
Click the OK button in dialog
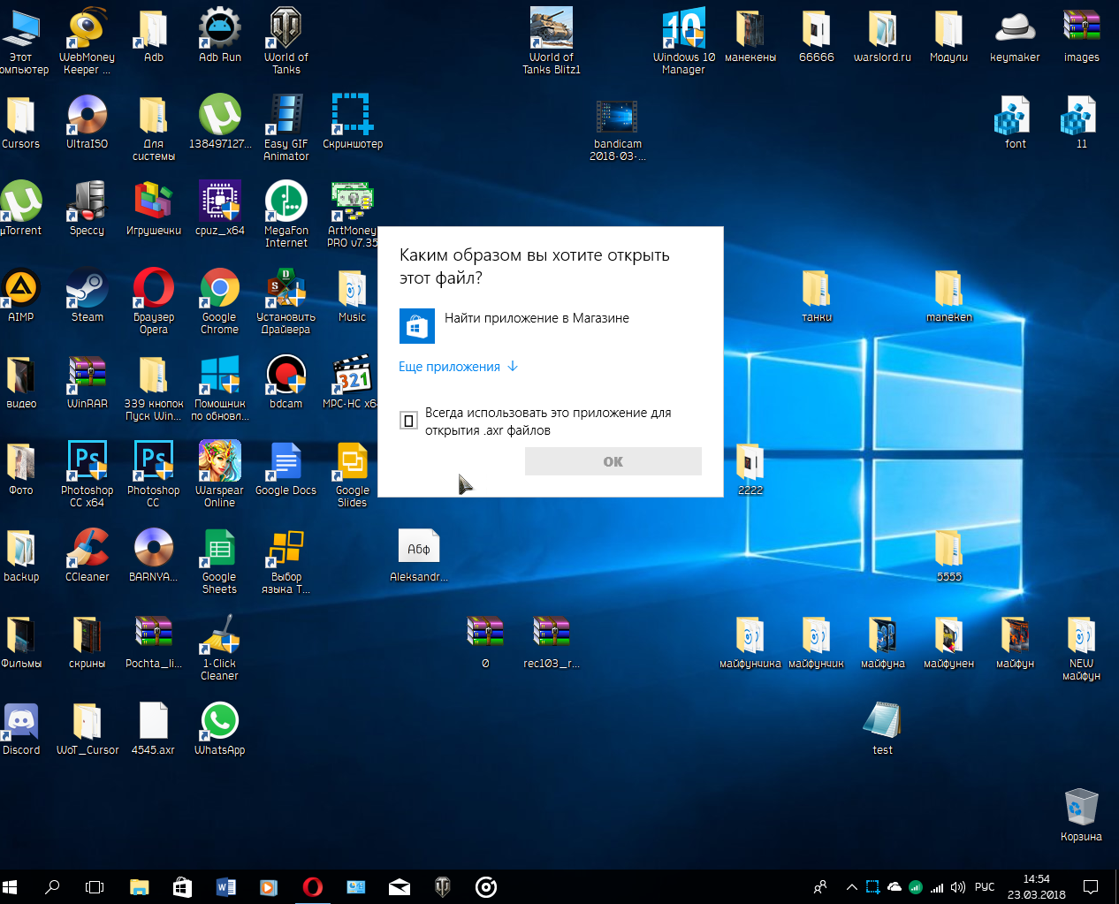point(613,461)
